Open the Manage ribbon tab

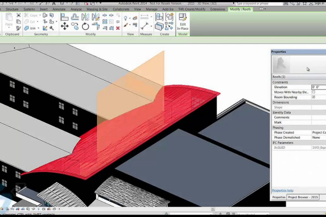(x=152, y=9)
